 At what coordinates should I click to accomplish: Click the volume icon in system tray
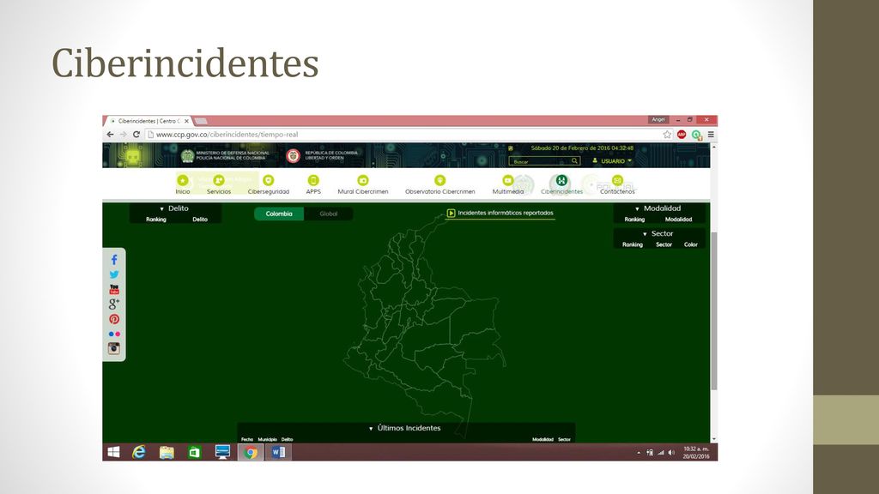click(x=671, y=453)
